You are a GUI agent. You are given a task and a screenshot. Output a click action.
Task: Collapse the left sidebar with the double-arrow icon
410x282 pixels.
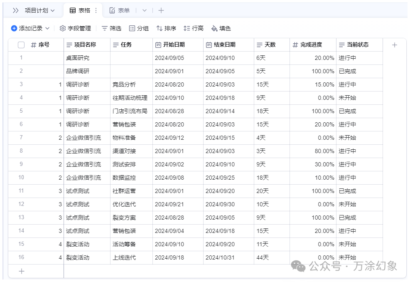click(x=15, y=10)
